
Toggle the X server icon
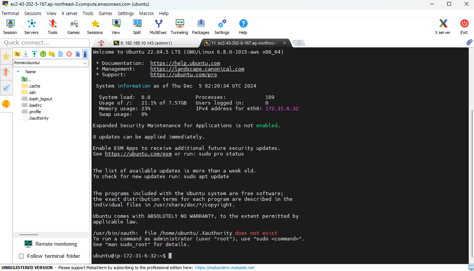tap(443, 27)
